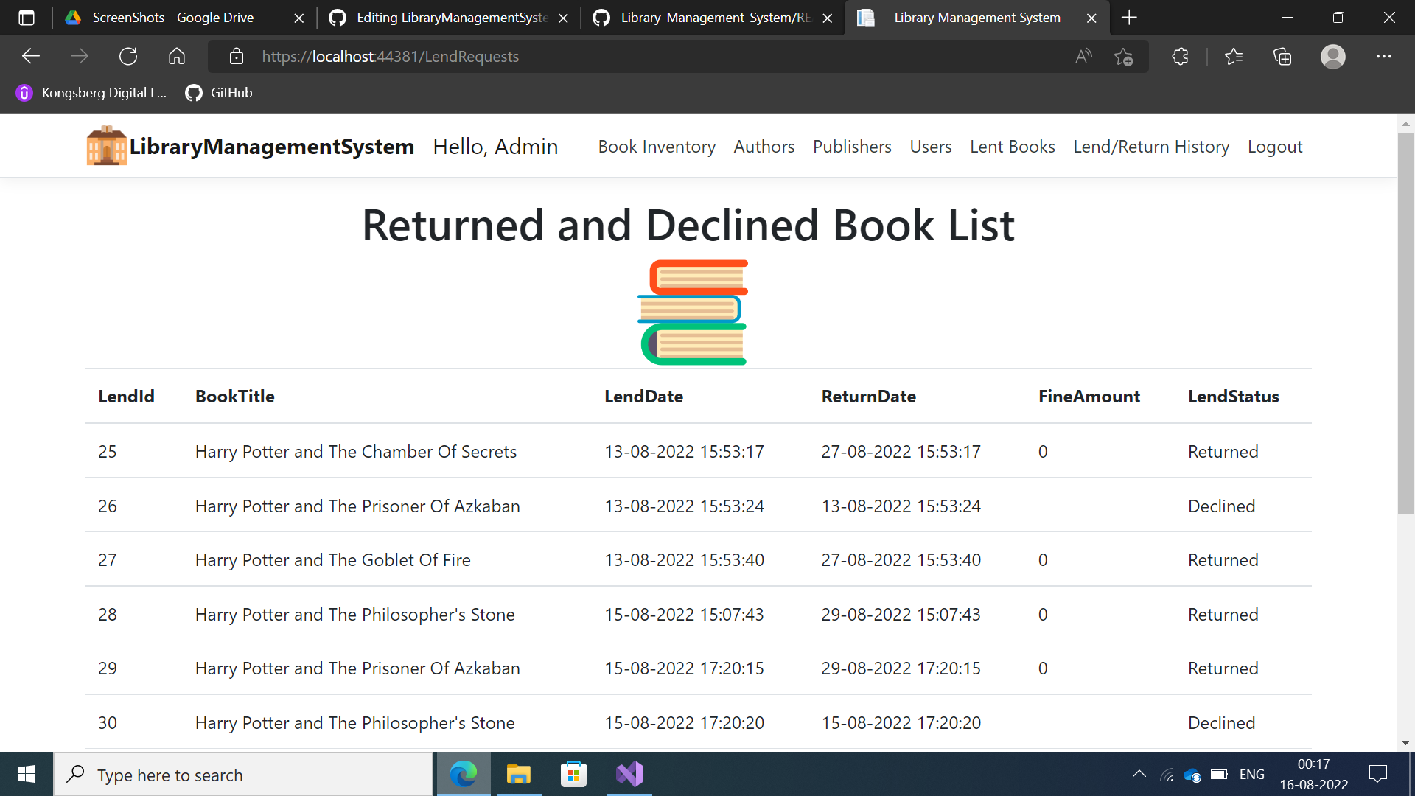The width and height of the screenshot is (1415, 796).
Task: Add this page to favorites
Action: click(1123, 56)
